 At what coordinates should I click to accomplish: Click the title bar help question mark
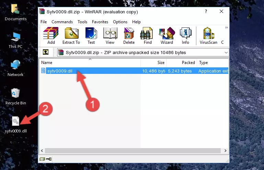coord(206,11)
